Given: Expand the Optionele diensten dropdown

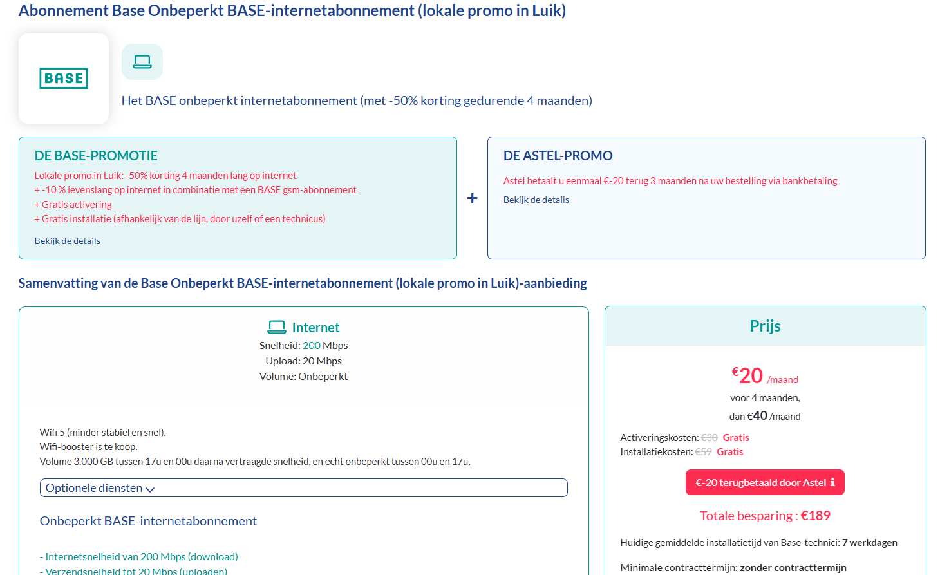Looking at the screenshot, I should click(x=303, y=488).
